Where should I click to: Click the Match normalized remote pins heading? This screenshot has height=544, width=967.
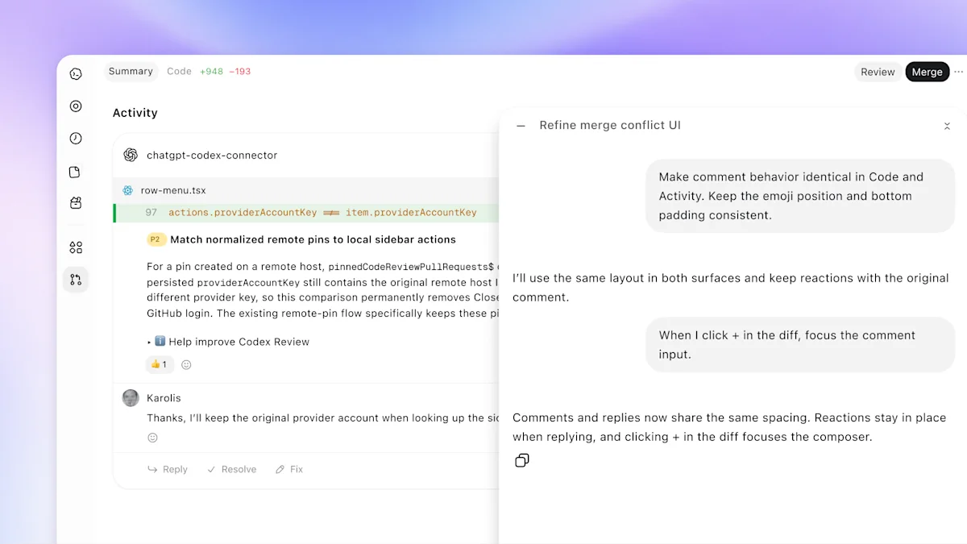coord(313,239)
